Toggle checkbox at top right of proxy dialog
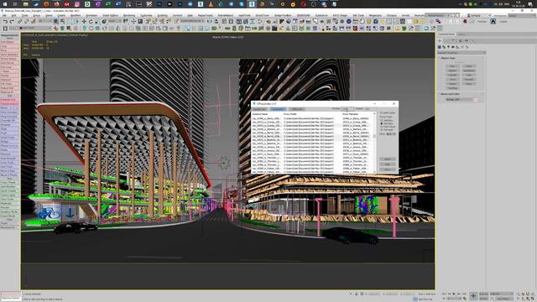The image size is (537, 302). (x=381, y=112)
